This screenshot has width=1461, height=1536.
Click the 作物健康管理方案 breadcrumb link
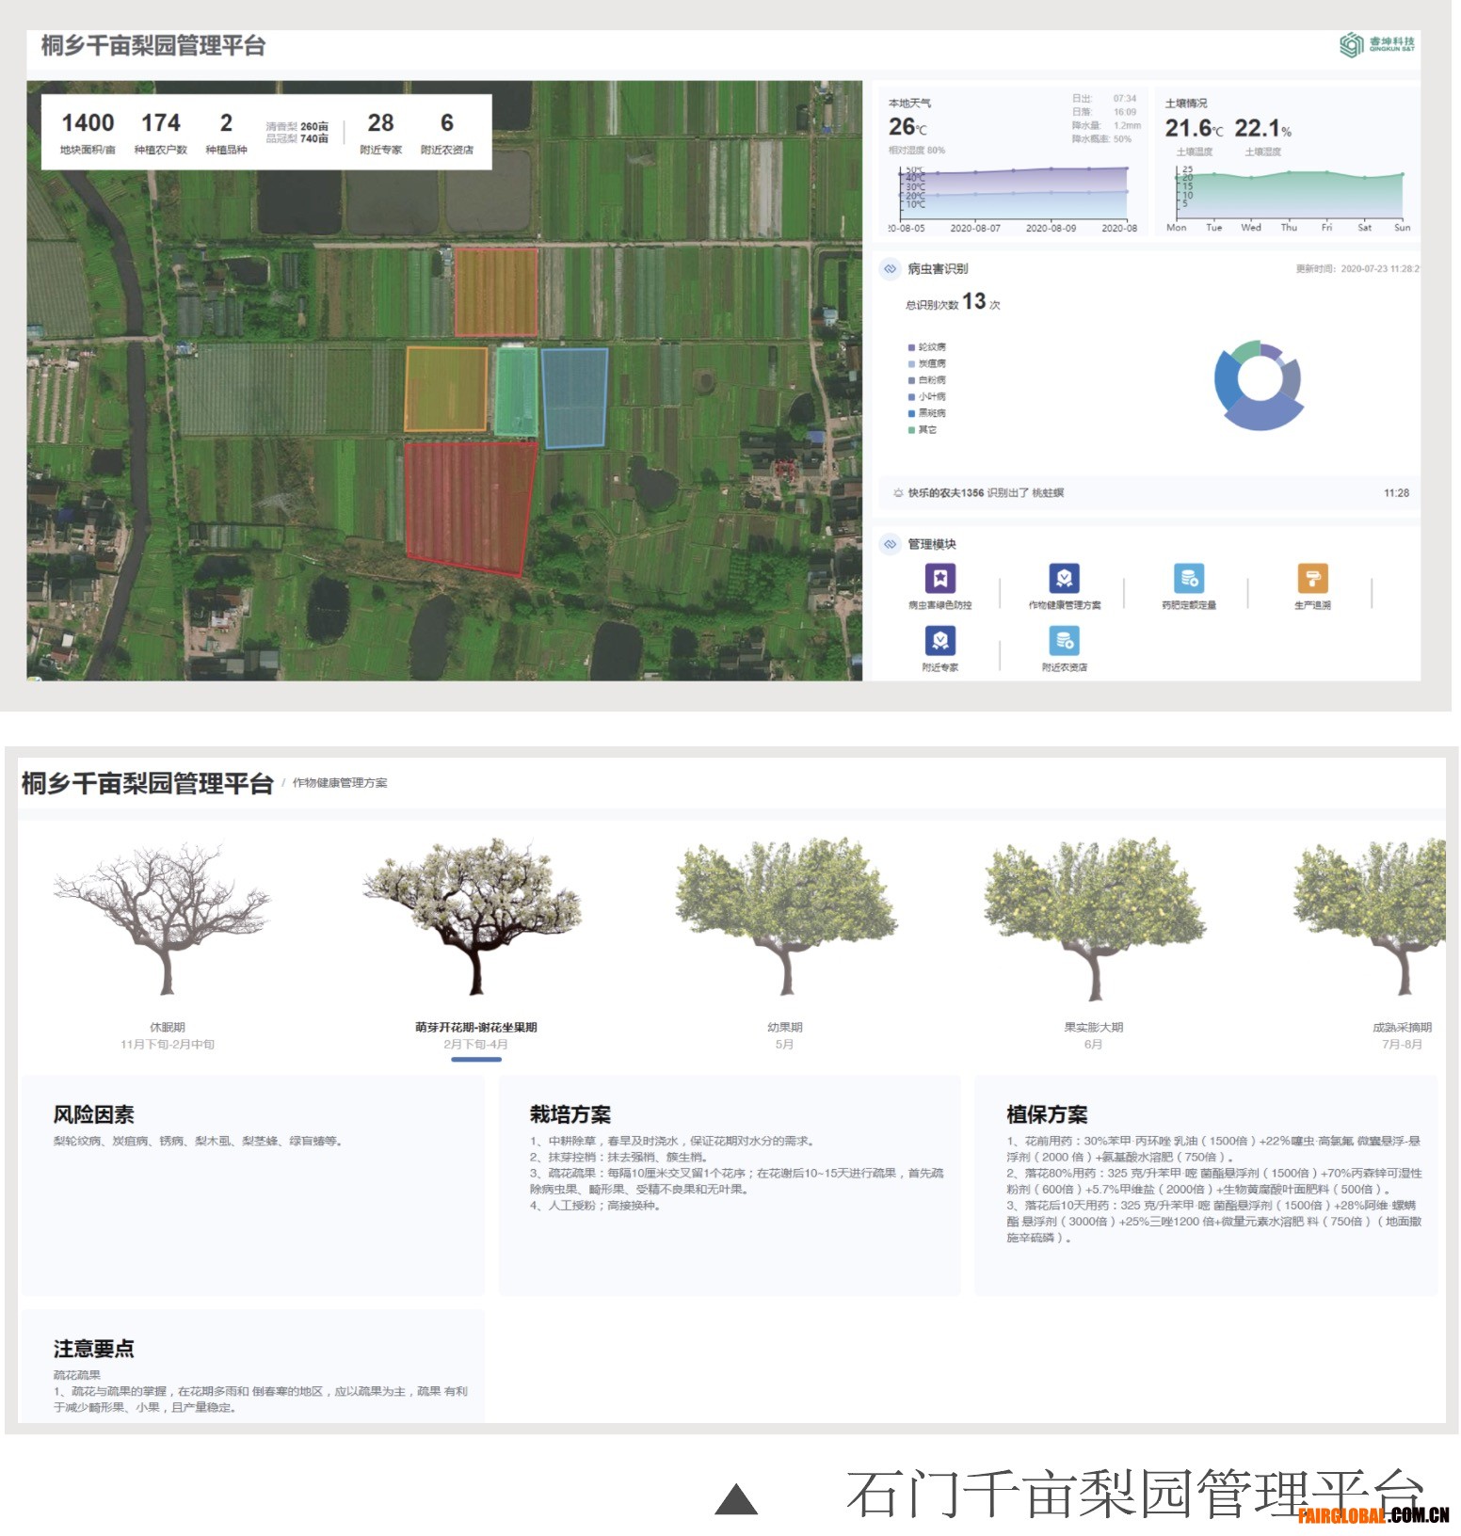[340, 783]
